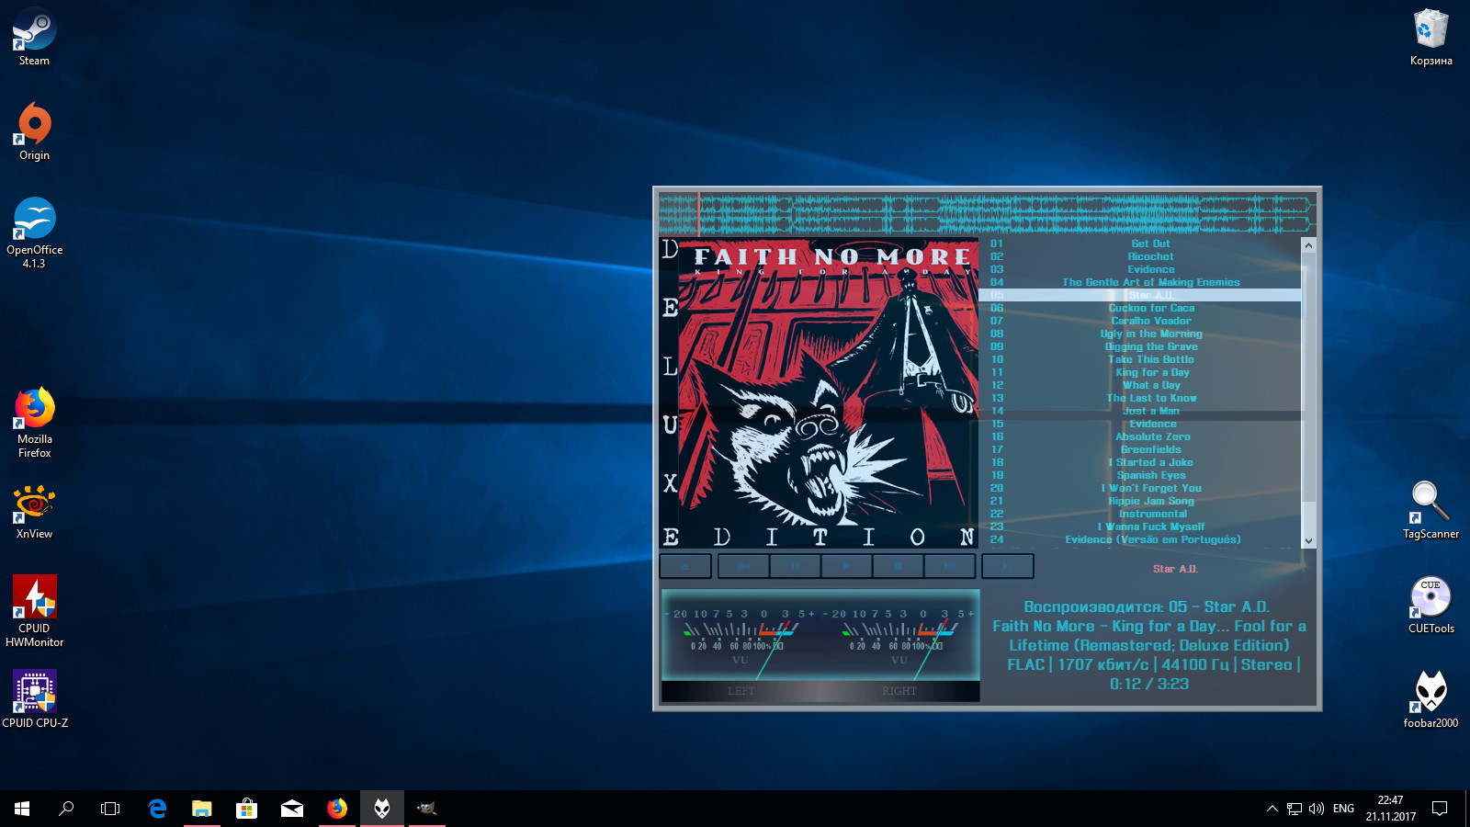Skip to the previous track
Image resolution: width=1470 pixels, height=827 pixels.
(743, 566)
